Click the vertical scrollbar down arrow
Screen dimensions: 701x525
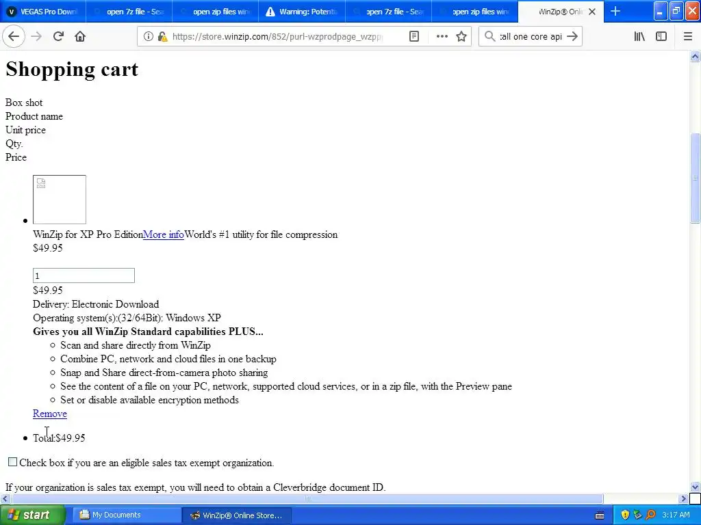point(696,487)
